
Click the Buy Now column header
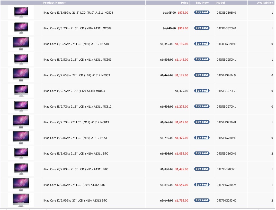[x=202, y=3]
